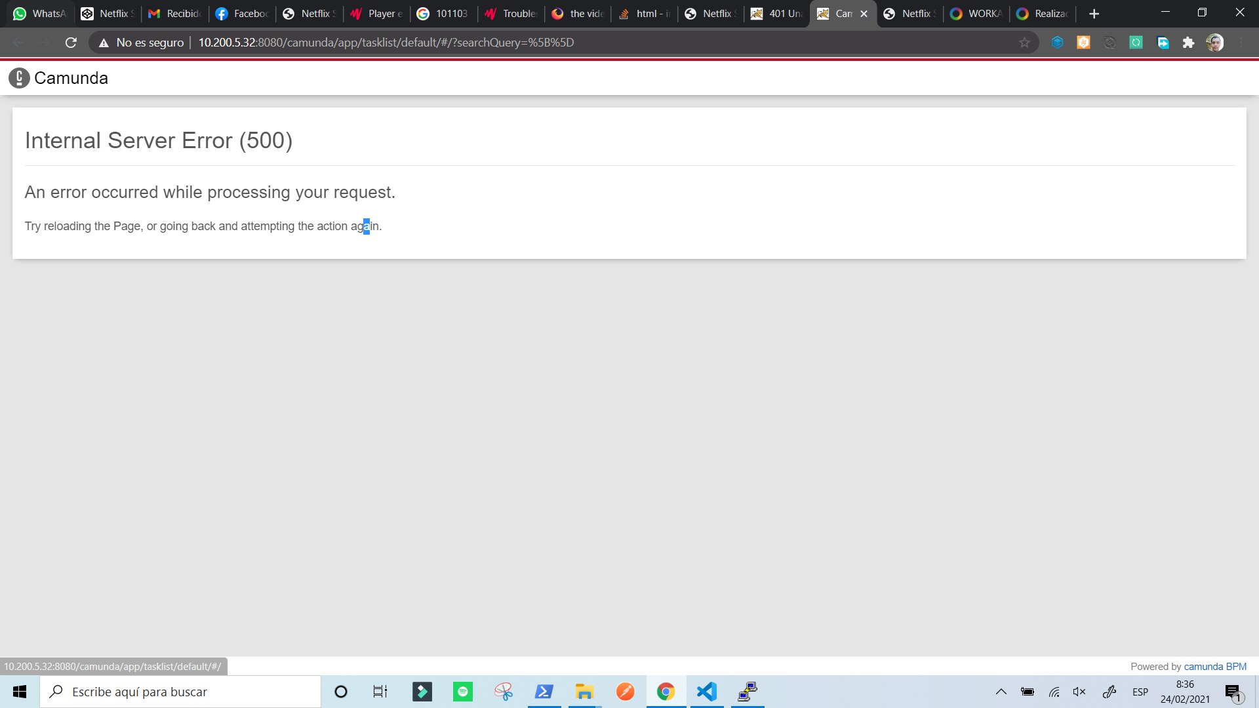This screenshot has width=1259, height=708.
Task: Switch to the '401 Una' browser tab
Action: click(777, 13)
